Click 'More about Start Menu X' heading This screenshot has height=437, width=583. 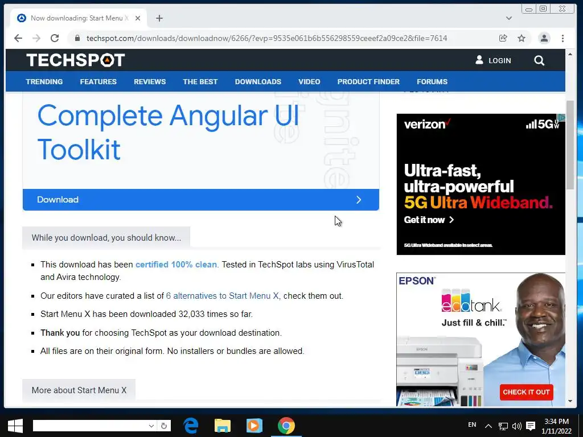79,390
